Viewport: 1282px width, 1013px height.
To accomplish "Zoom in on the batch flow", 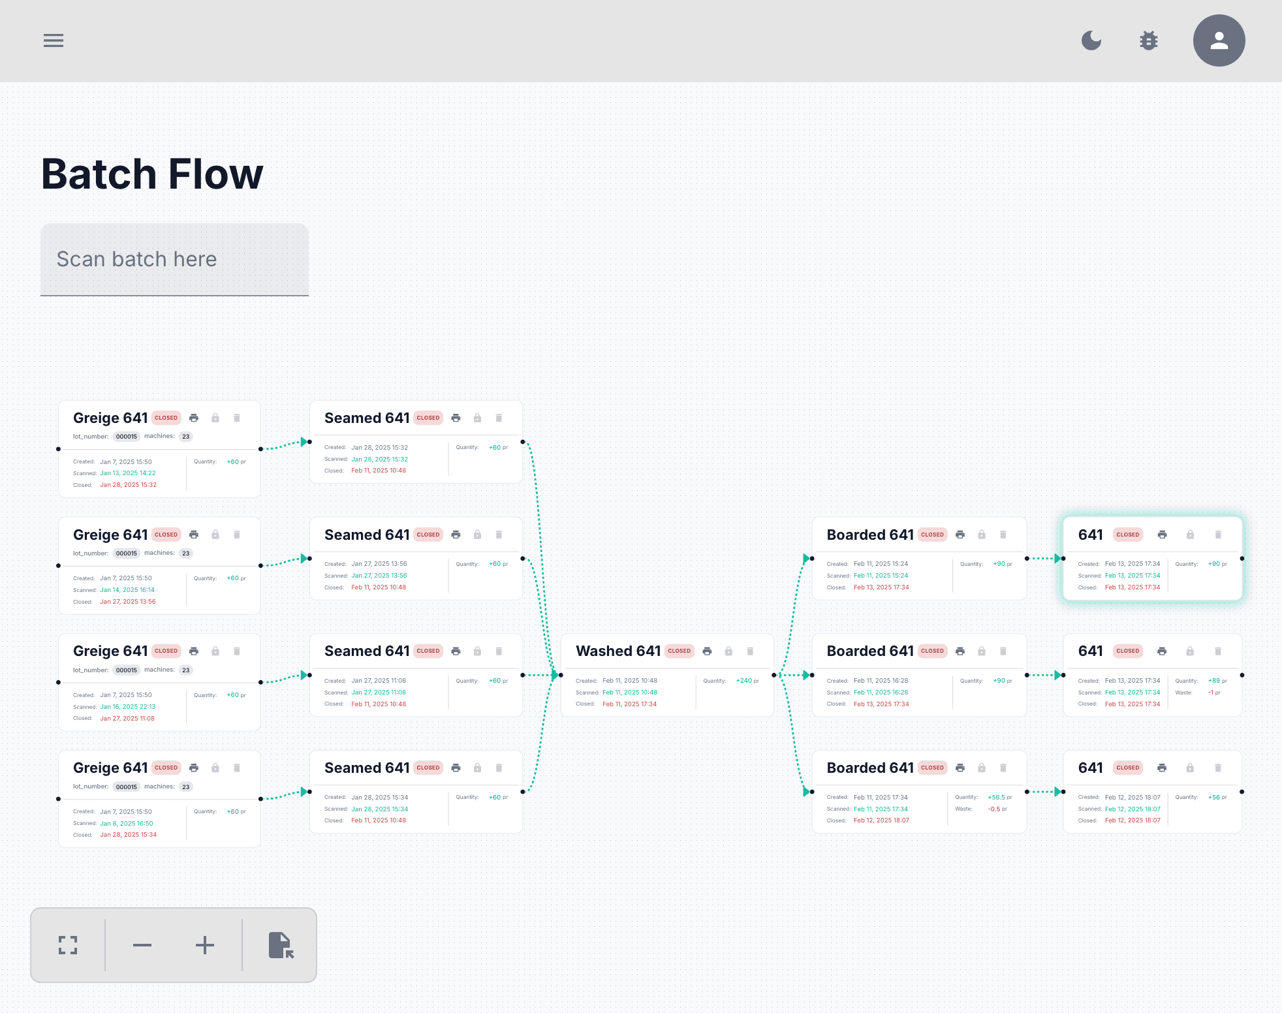I will pos(205,945).
